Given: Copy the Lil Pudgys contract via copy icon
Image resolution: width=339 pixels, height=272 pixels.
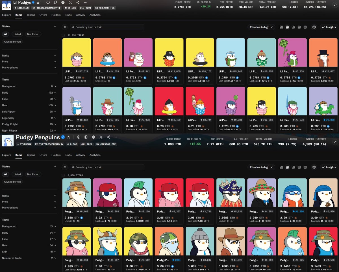Looking at the screenshot, I should point(55,2).
